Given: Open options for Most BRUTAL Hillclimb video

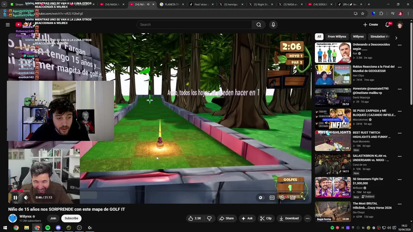Looking at the screenshot, I should (x=400, y=204).
